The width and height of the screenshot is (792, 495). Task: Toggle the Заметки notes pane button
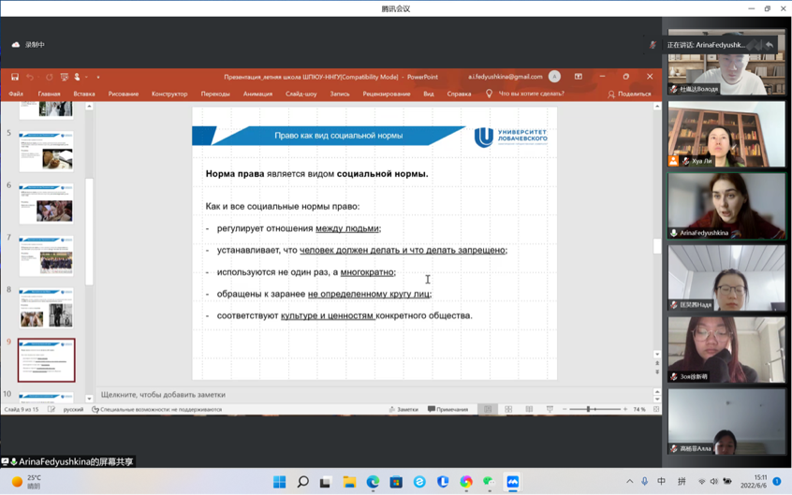[403, 409]
